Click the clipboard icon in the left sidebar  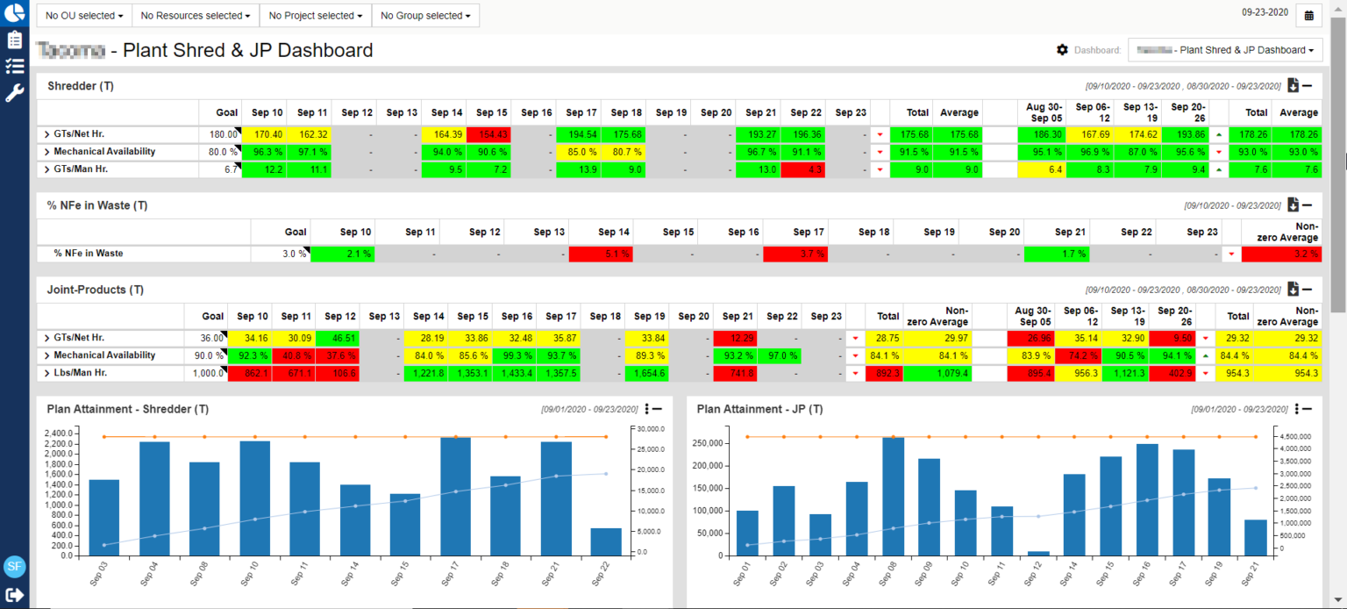(x=13, y=39)
